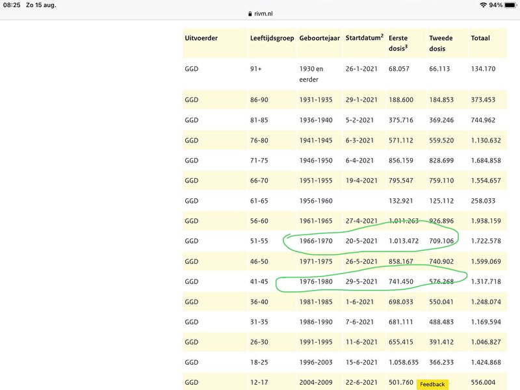The image size is (520, 390).
Task: Click second dose value 828.699
Action: tap(441, 161)
